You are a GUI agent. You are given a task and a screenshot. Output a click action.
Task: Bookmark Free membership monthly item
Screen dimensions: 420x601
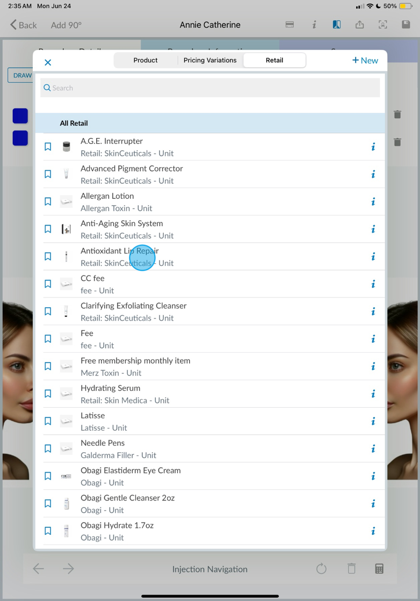coord(48,366)
